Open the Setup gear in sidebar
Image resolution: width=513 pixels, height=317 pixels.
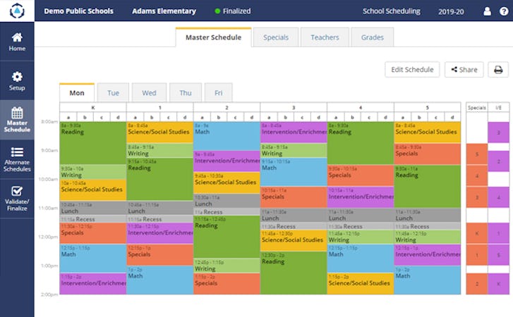click(17, 80)
